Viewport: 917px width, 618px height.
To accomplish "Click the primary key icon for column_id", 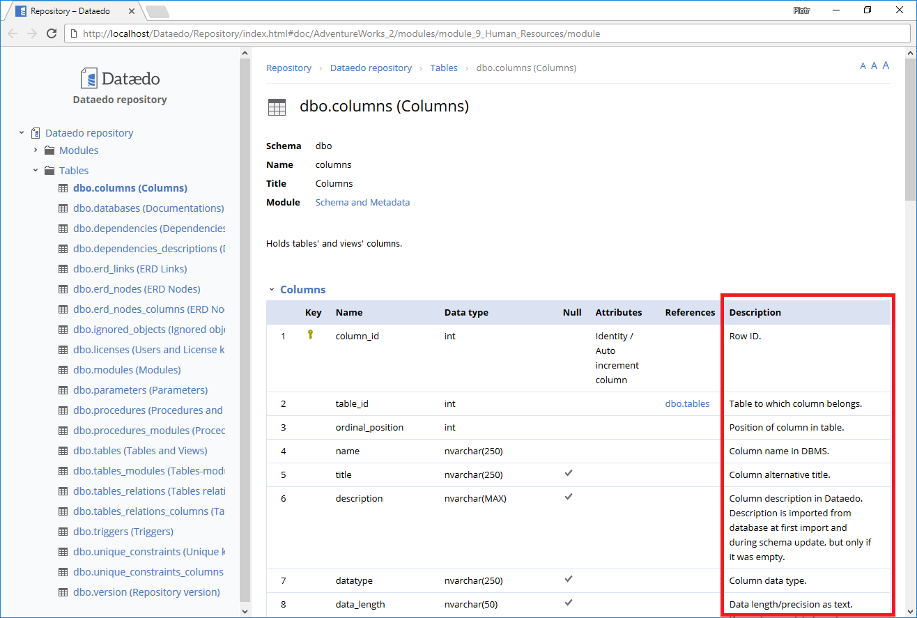I will click(310, 335).
